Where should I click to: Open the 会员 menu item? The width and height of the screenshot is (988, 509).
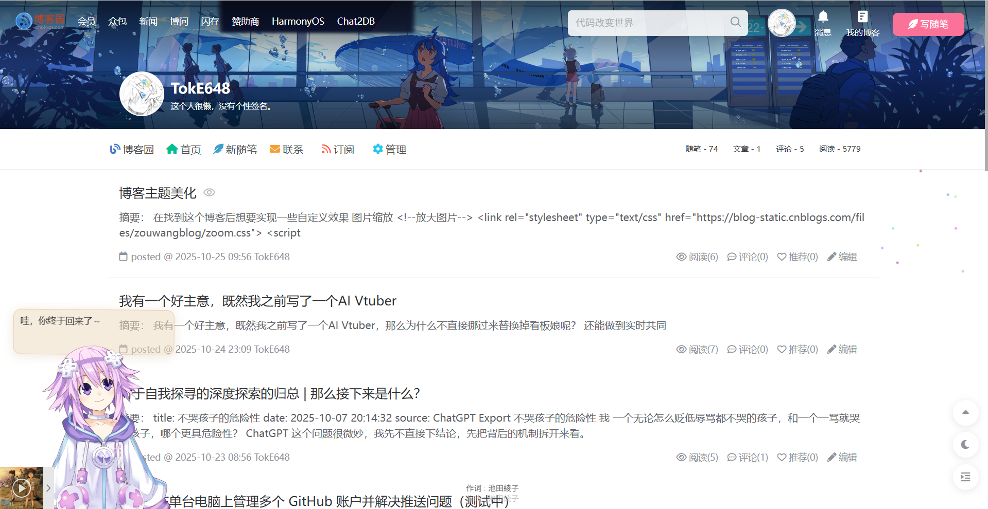(86, 22)
